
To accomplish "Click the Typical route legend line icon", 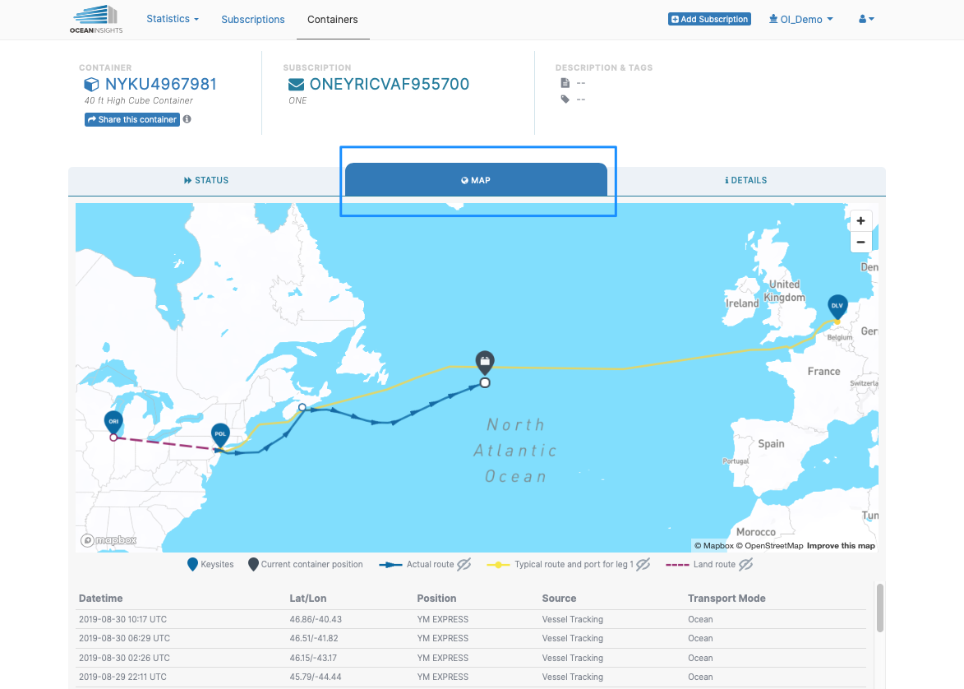I will [x=498, y=564].
